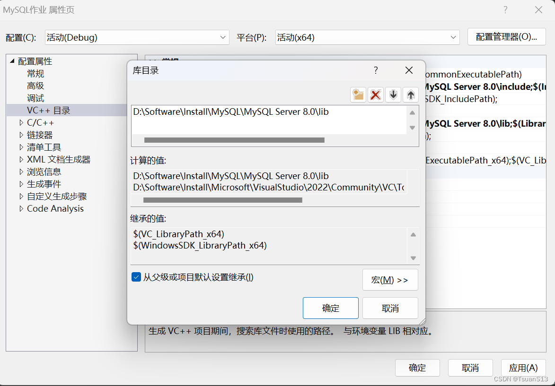Click the ommonExecutablePath) property row
Image resolution: width=555 pixels, height=386 pixels.
[x=485, y=74]
